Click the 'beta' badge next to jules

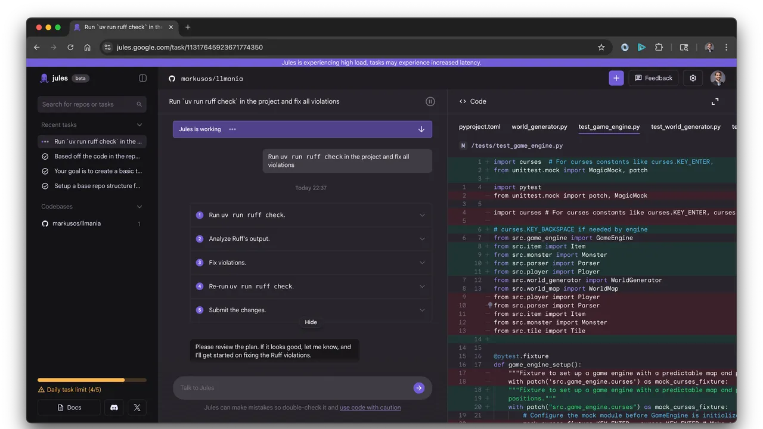coord(80,78)
